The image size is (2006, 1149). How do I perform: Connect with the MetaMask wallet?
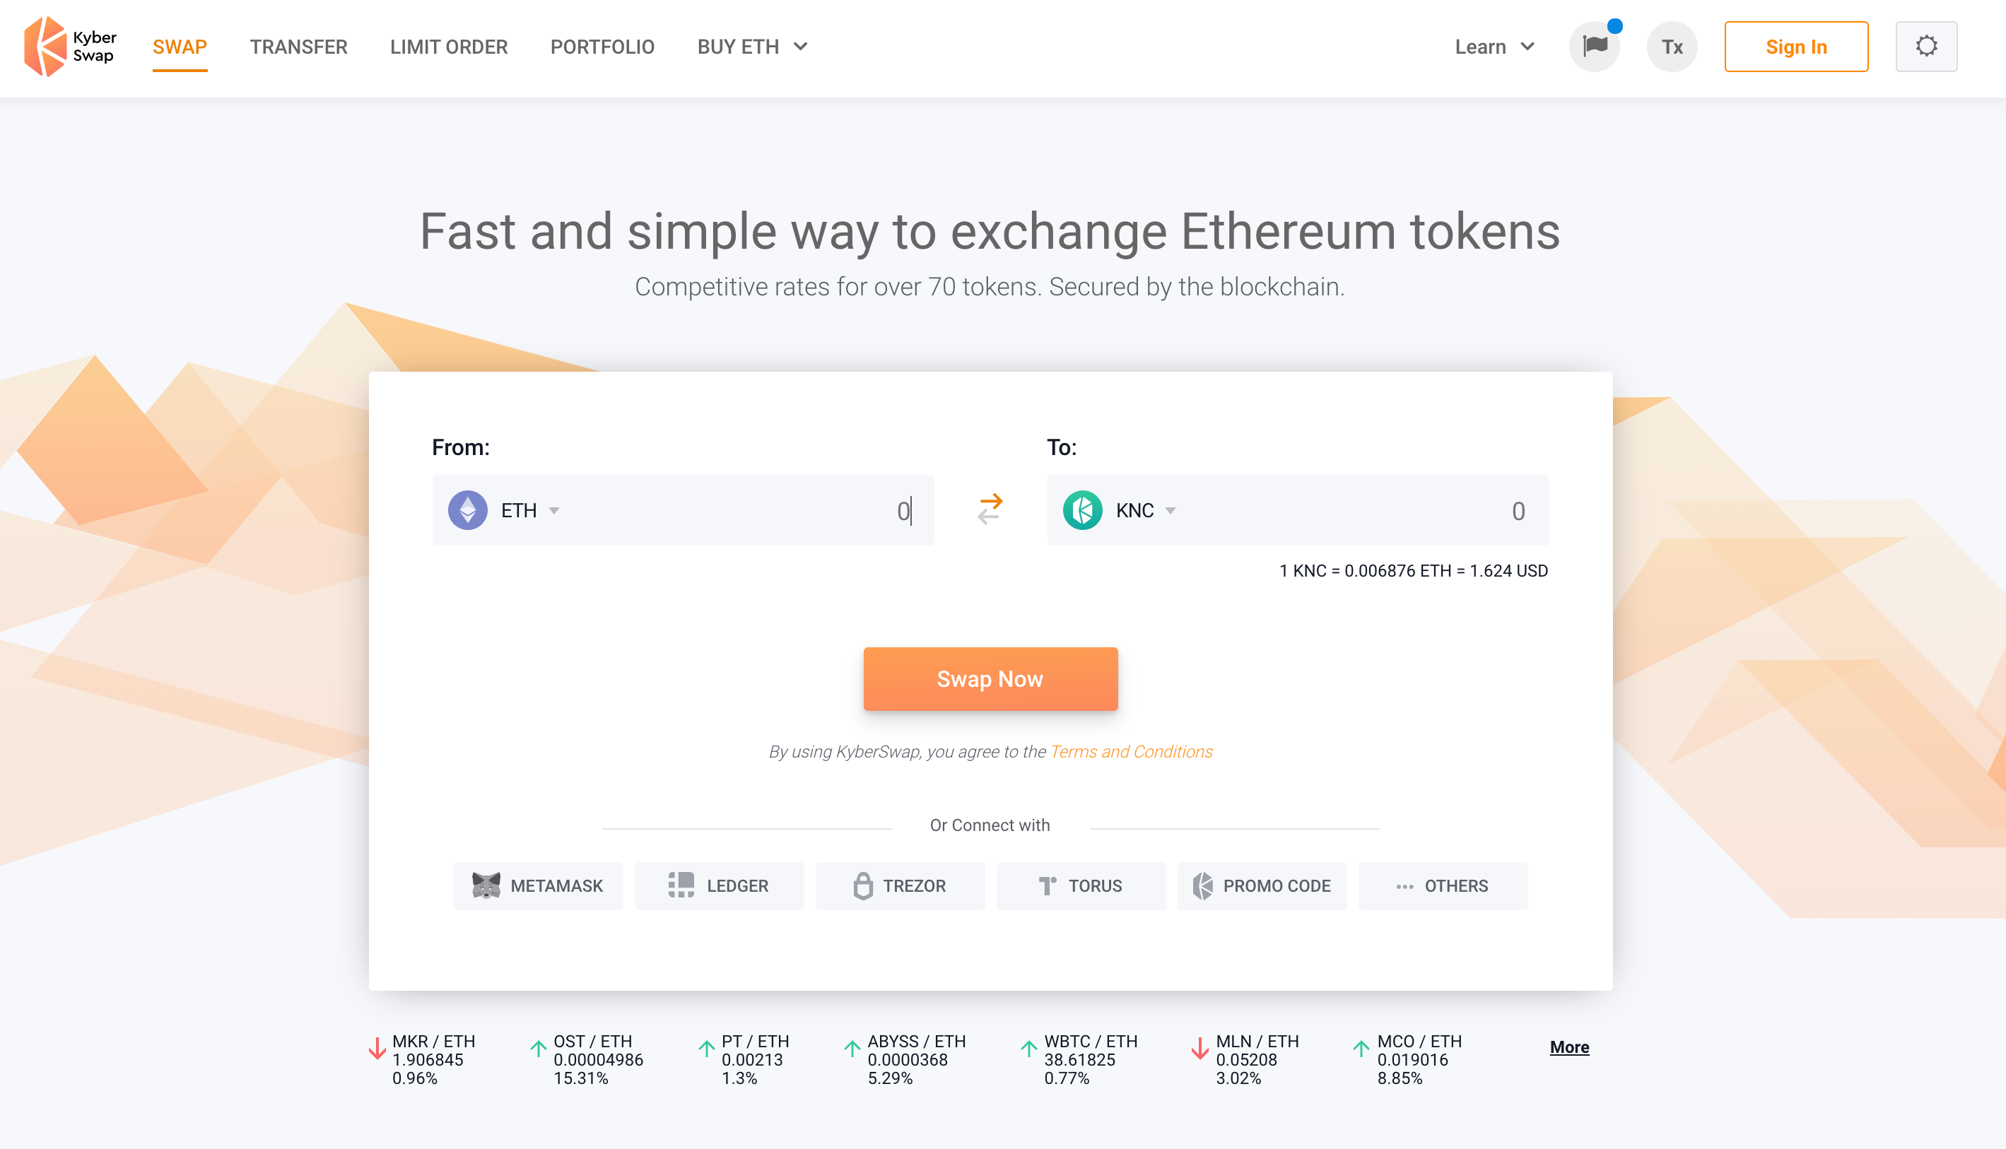(538, 885)
